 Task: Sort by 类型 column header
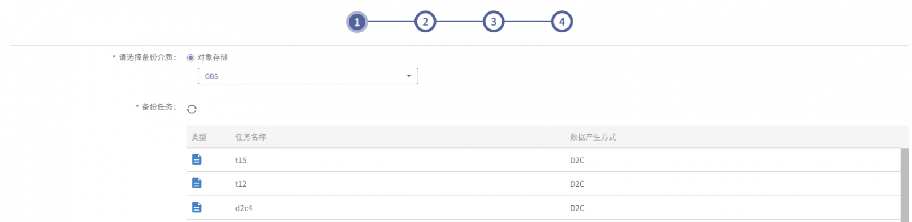199,137
